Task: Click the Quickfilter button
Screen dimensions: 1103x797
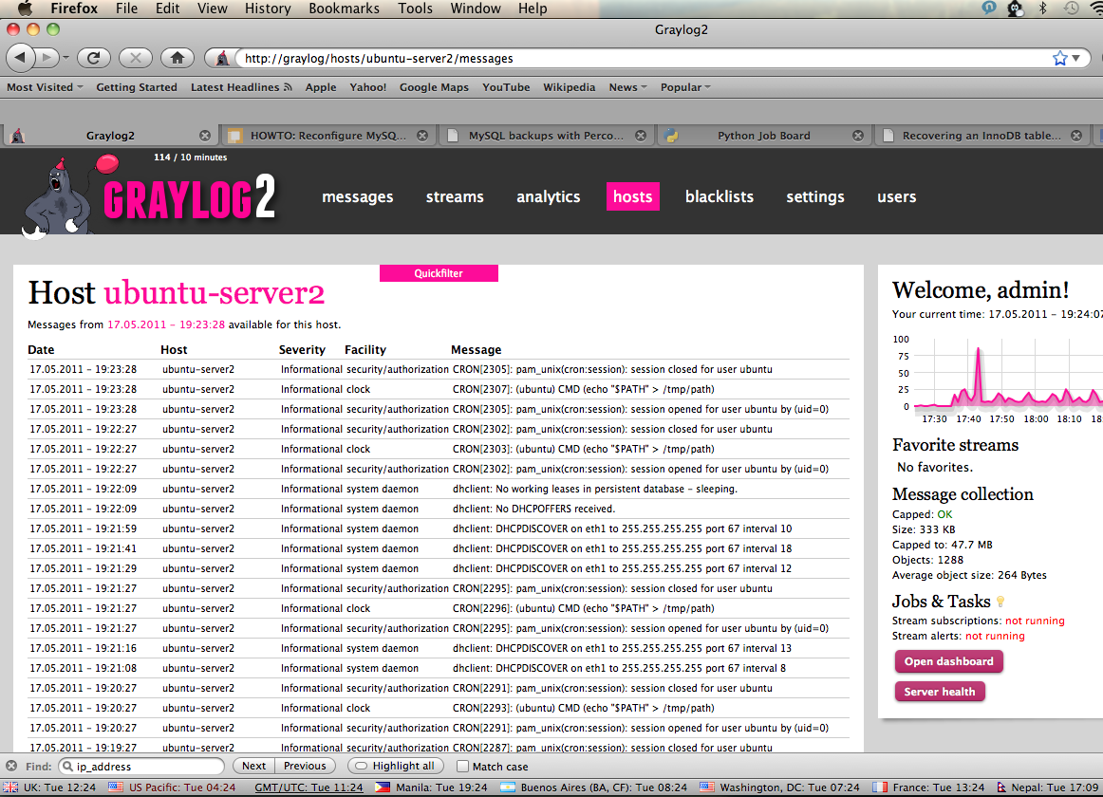Action: pyautogui.click(x=439, y=273)
